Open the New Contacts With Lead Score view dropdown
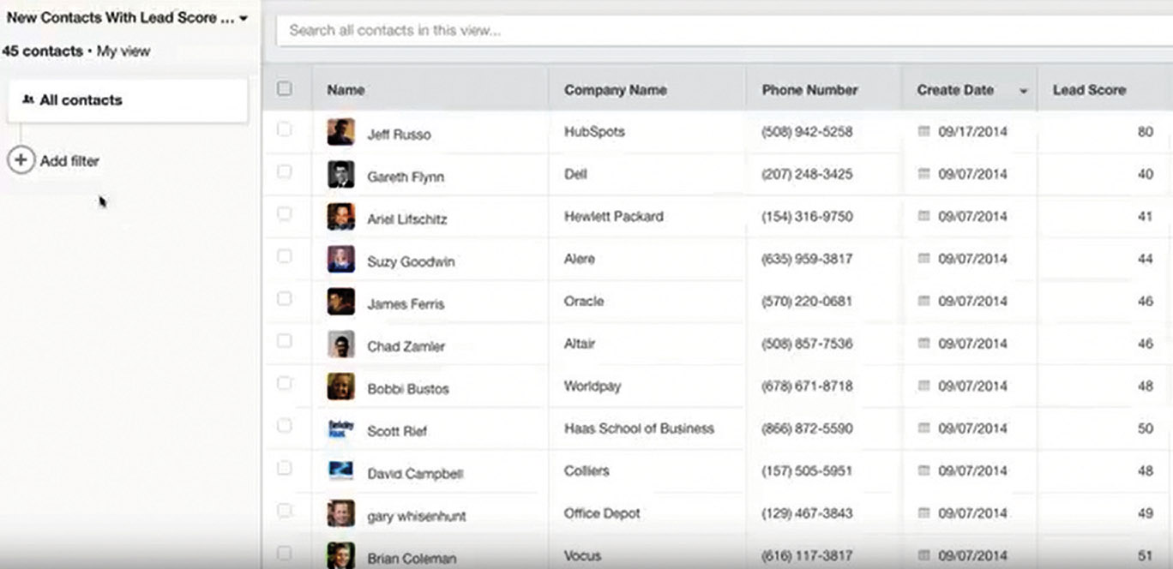Image resolution: width=1173 pixels, height=569 pixels. pos(127,17)
